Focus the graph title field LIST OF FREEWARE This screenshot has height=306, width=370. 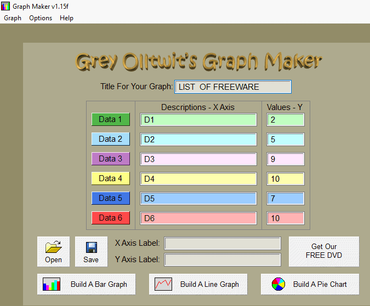click(x=233, y=87)
